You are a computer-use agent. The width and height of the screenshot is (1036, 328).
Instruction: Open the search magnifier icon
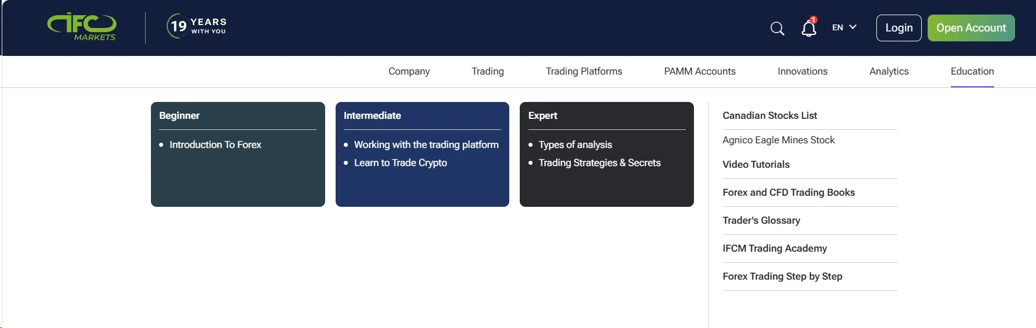(x=777, y=28)
